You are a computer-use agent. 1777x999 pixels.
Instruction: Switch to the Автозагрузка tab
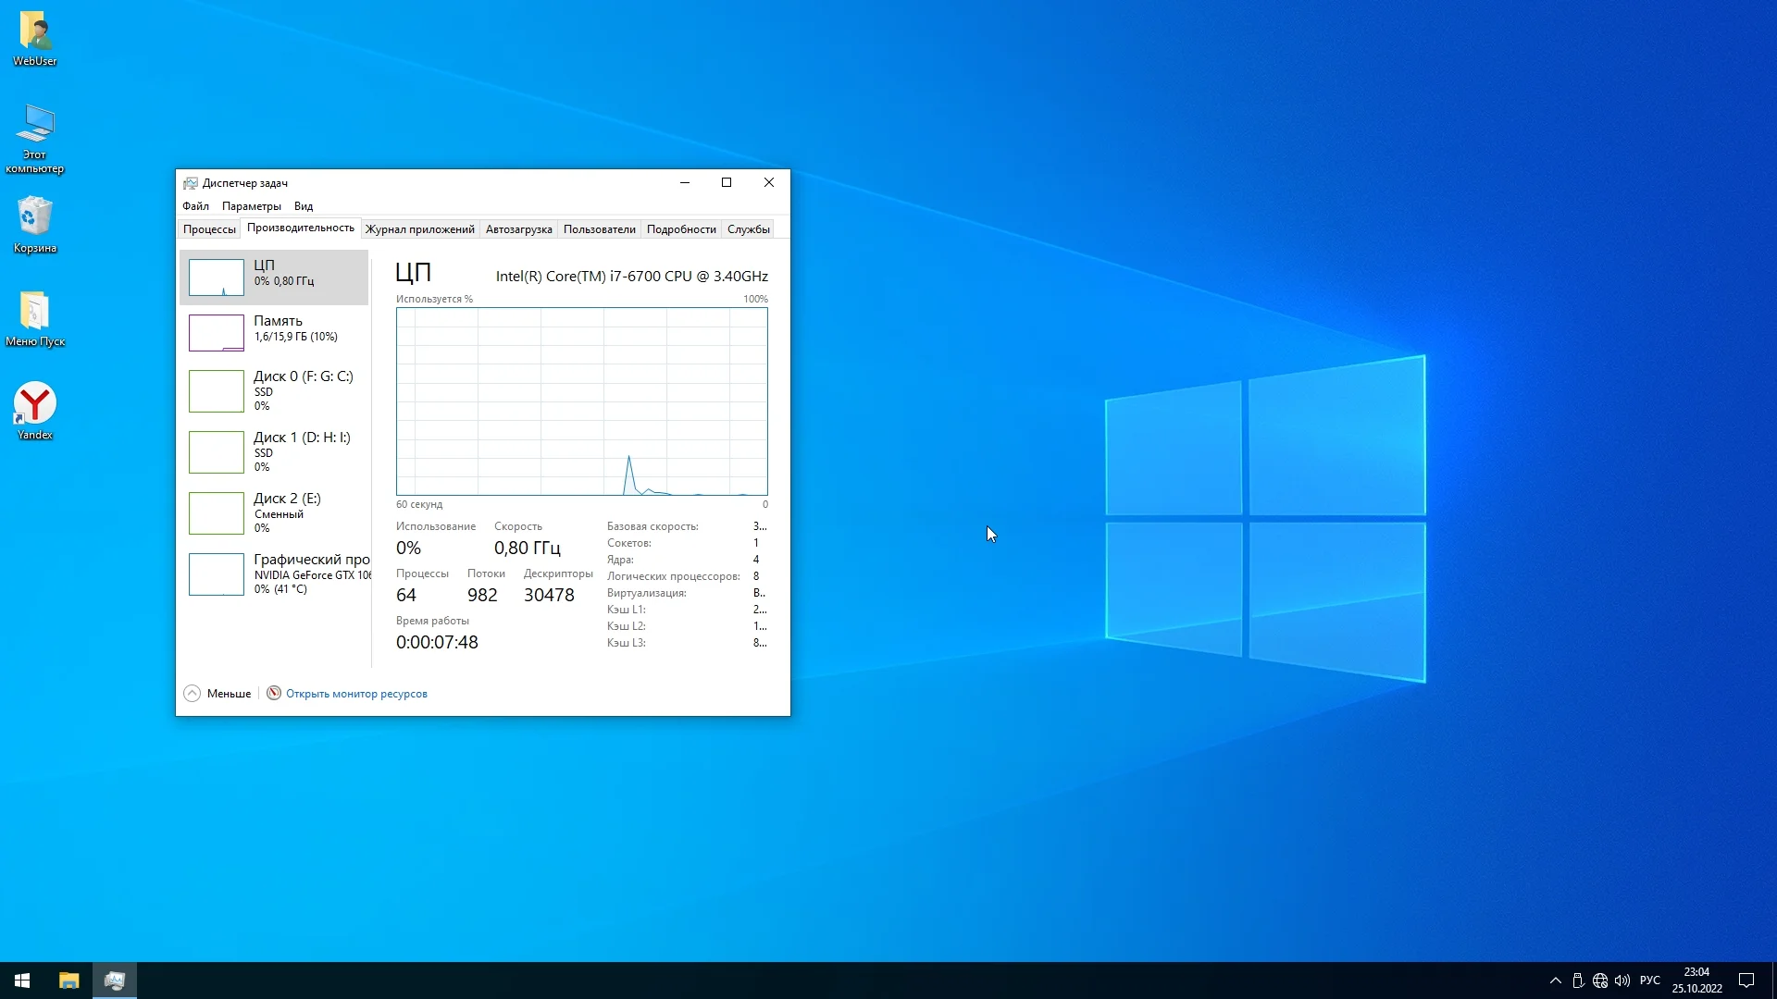tap(518, 229)
